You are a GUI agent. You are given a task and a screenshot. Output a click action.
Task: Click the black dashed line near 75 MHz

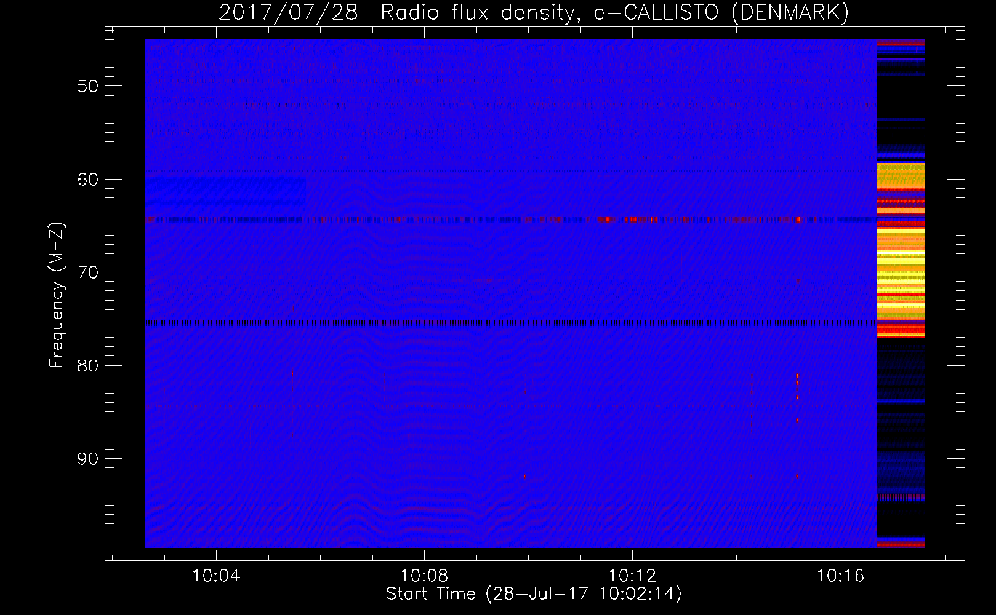pos(510,323)
